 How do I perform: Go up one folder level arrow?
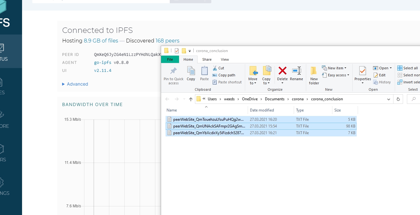(x=191, y=99)
